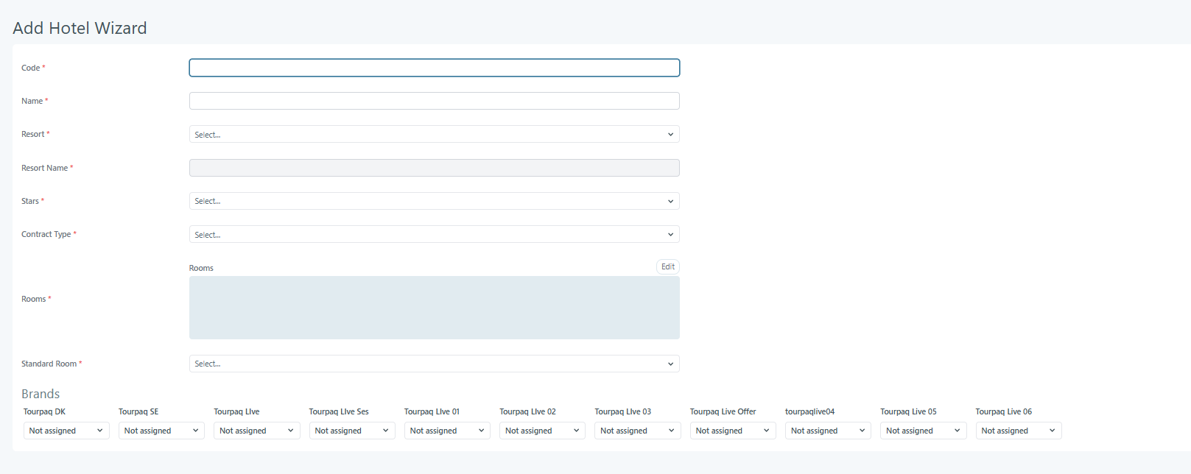Open the Standard Room dropdown
This screenshot has height=474, width=1191.
tap(434, 364)
